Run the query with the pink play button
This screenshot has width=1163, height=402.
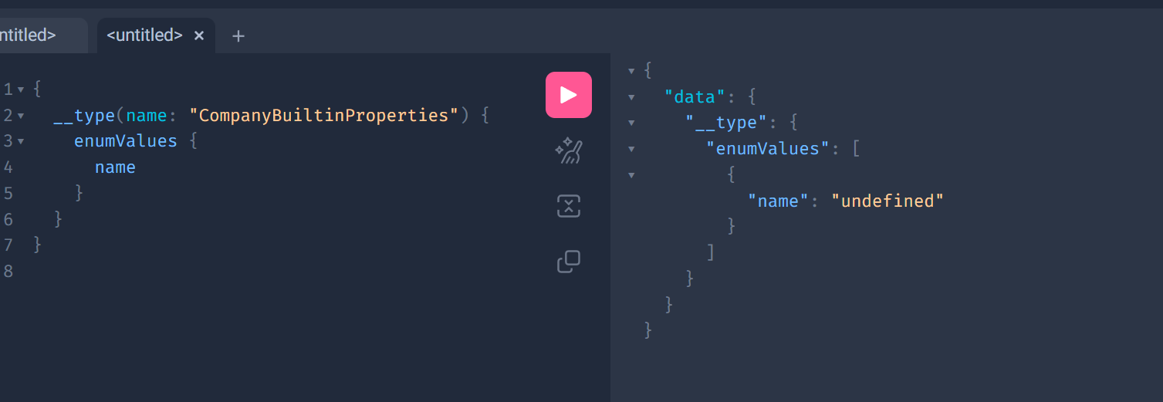point(569,95)
